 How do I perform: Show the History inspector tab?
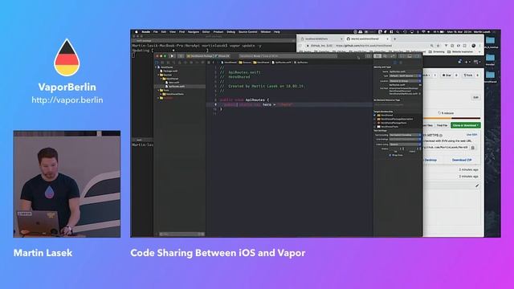401,63
